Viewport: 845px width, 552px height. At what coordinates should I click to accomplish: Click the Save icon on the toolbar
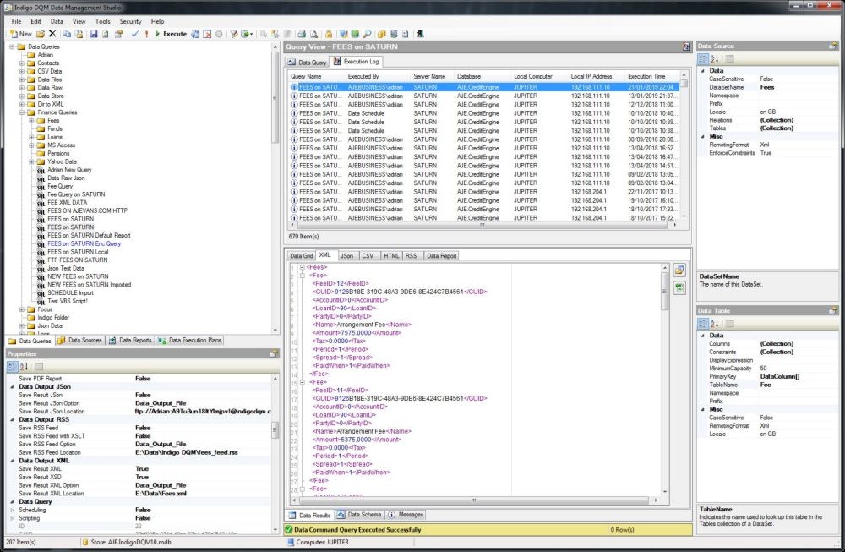(x=95, y=34)
